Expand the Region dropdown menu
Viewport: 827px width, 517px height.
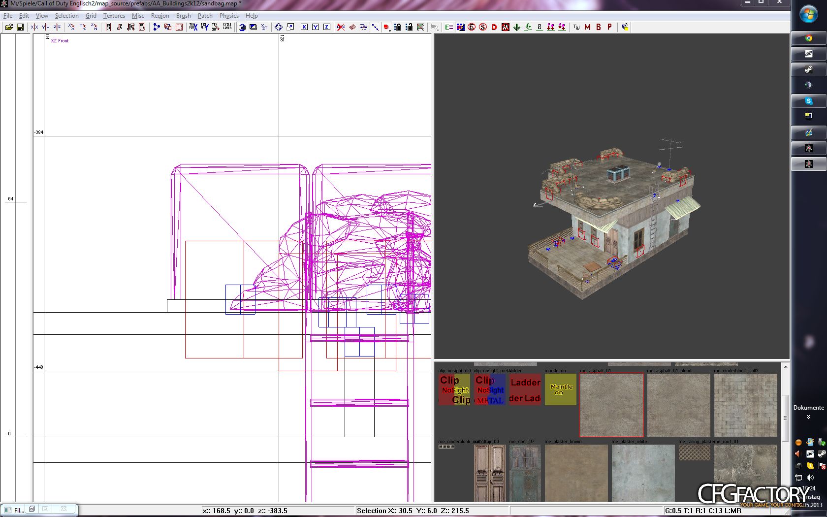tap(160, 16)
